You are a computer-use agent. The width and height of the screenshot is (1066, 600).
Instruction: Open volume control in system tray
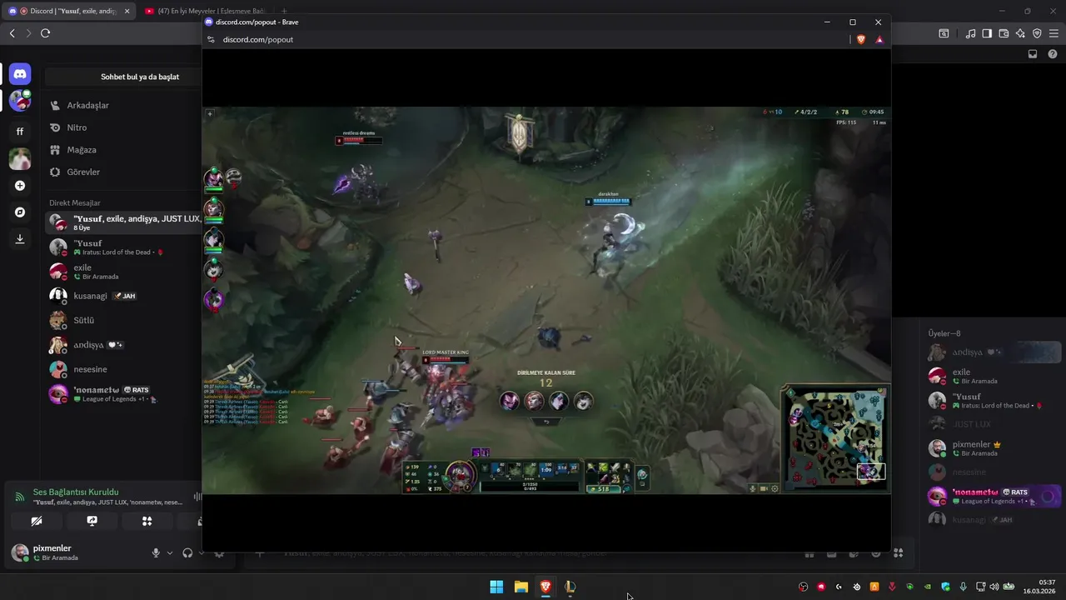click(994, 587)
